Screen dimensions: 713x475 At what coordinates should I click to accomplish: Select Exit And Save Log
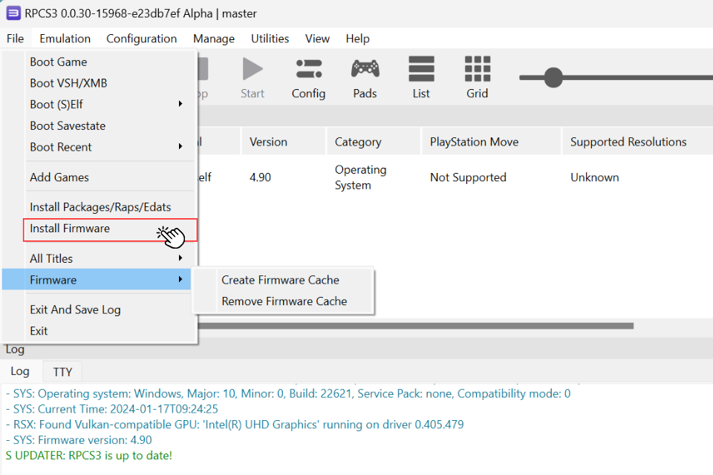coord(111,309)
